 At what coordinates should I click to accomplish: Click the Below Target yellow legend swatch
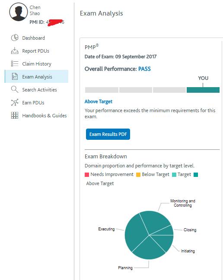(138, 174)
